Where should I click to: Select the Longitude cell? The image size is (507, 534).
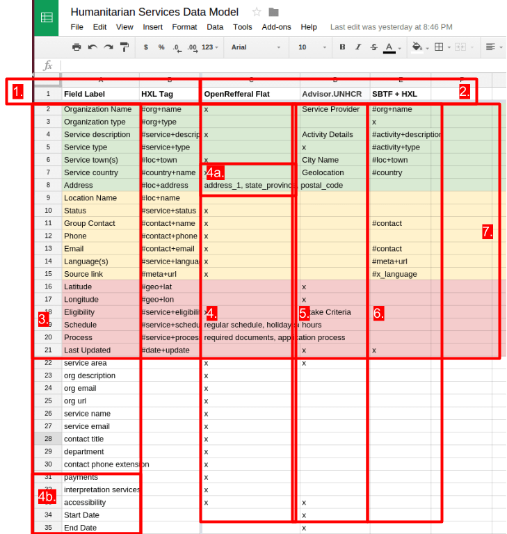tap(101, 300)
